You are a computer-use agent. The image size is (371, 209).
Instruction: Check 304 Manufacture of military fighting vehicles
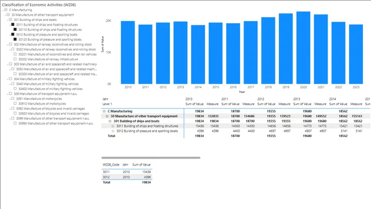coord(10,79)
